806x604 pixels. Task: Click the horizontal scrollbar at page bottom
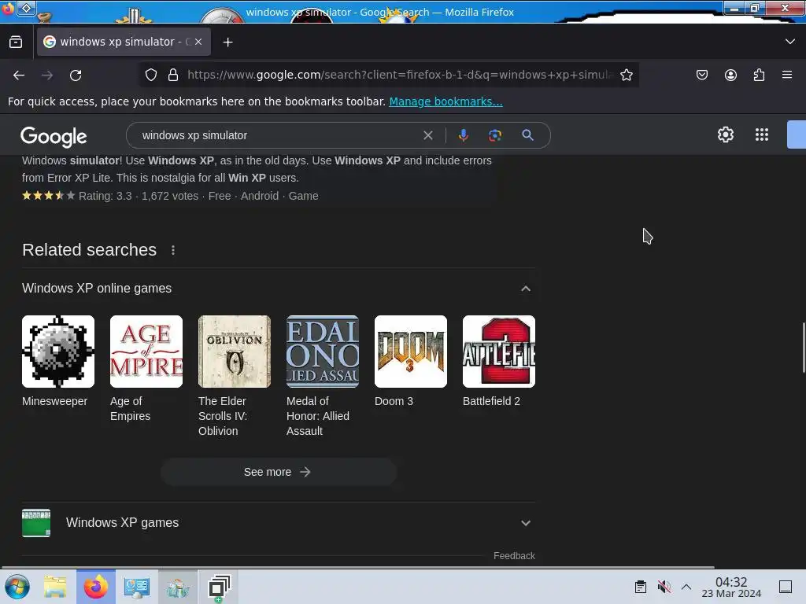point(358,567)
